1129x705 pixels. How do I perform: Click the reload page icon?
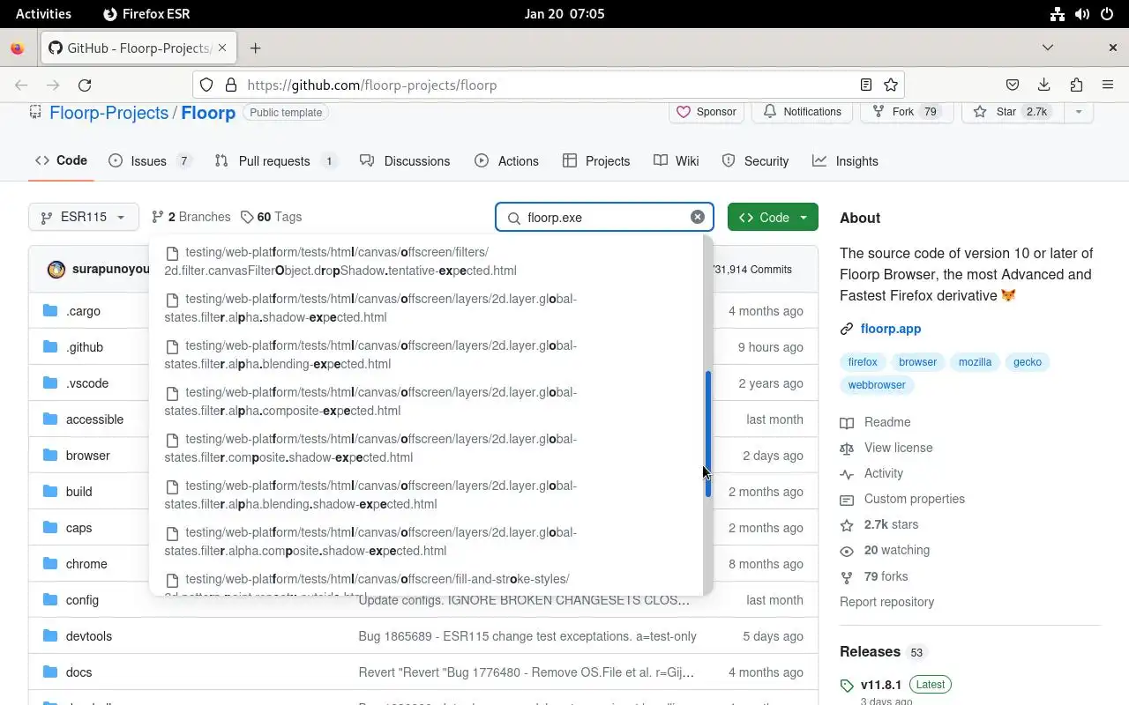point(85,85)
